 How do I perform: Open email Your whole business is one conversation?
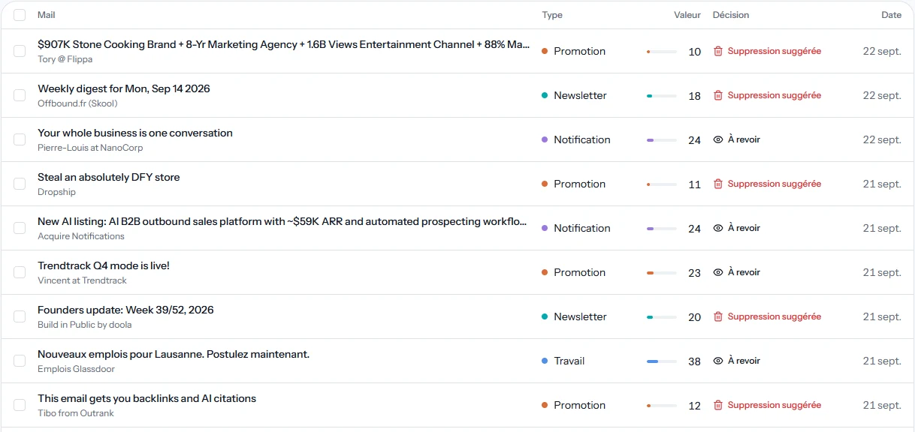tap(135, 133)
